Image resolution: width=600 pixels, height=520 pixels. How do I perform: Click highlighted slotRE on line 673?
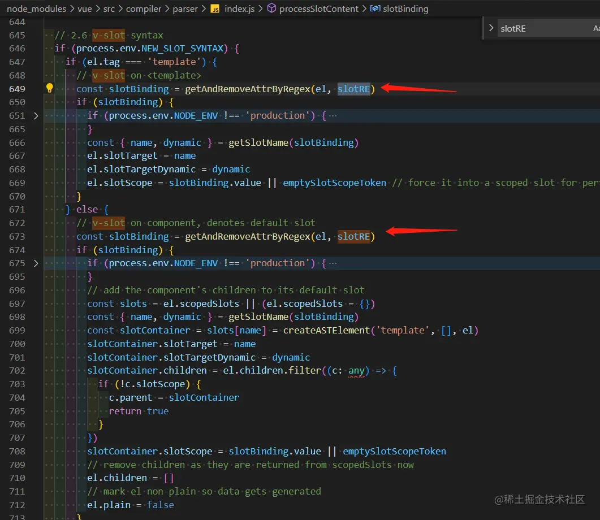[x=353, y=236]
